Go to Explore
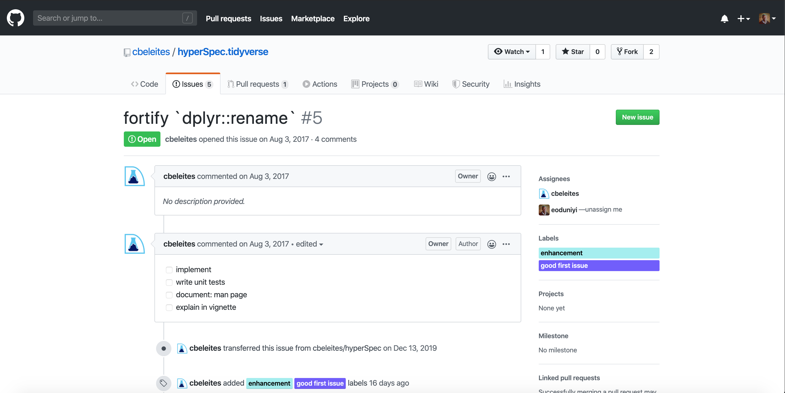The height and width of the screenshot is (393, 785). [x=356, y=19]
